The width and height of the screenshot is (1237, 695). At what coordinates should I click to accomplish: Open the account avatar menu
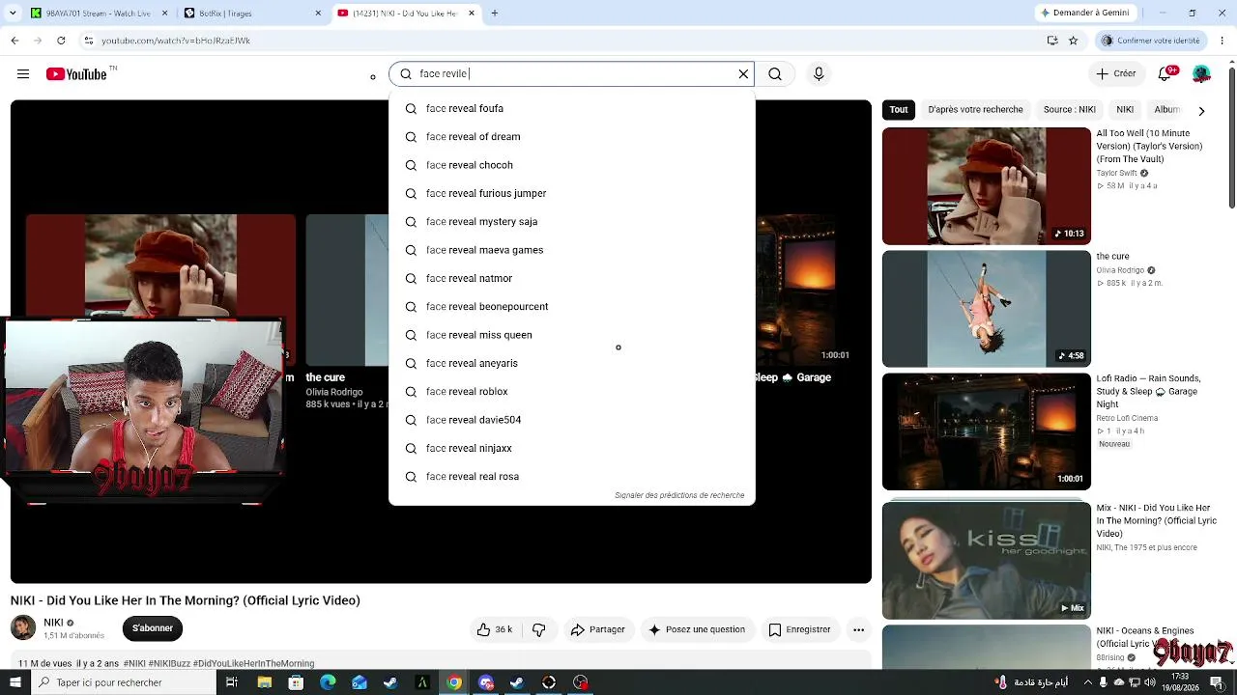click(x=1201, y=74)
